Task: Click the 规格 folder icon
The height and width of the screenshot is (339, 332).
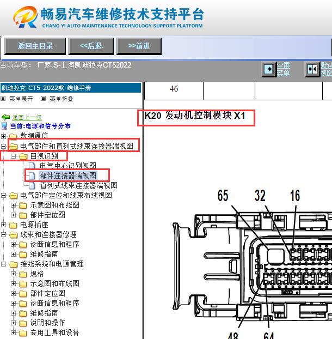Action: click(x=23, y=274)
